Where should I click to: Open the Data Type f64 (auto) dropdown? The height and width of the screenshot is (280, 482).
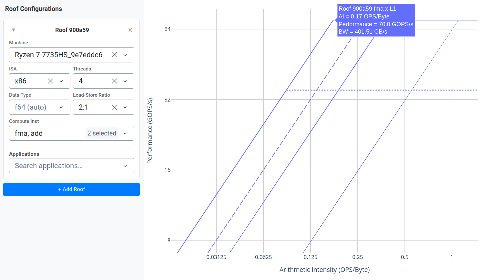tap(39, 107)
